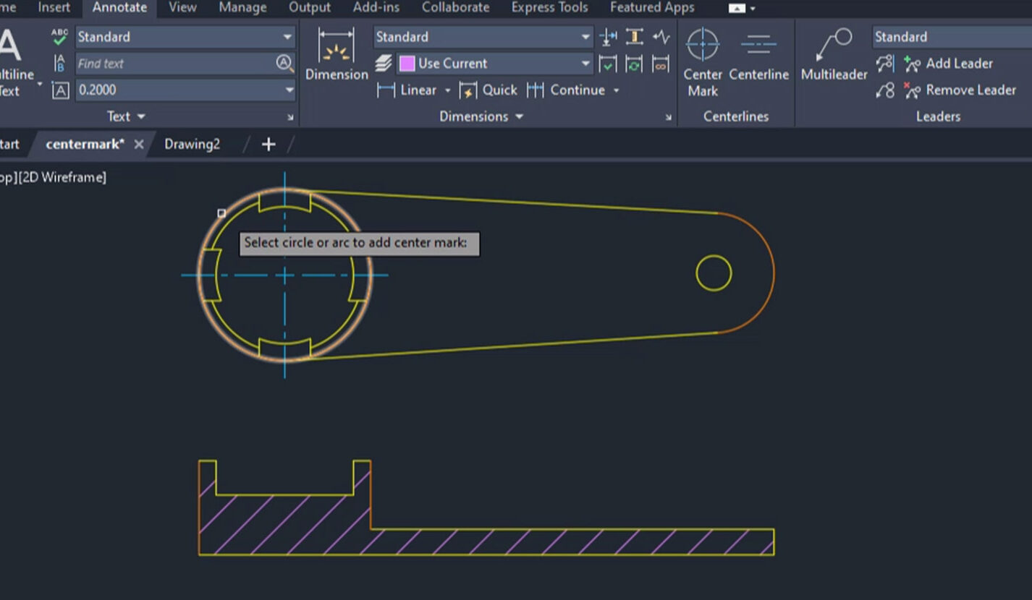Open the text height 0.2000 dropdown
The width and height of the screenshot is (1032, 600).
289,90
